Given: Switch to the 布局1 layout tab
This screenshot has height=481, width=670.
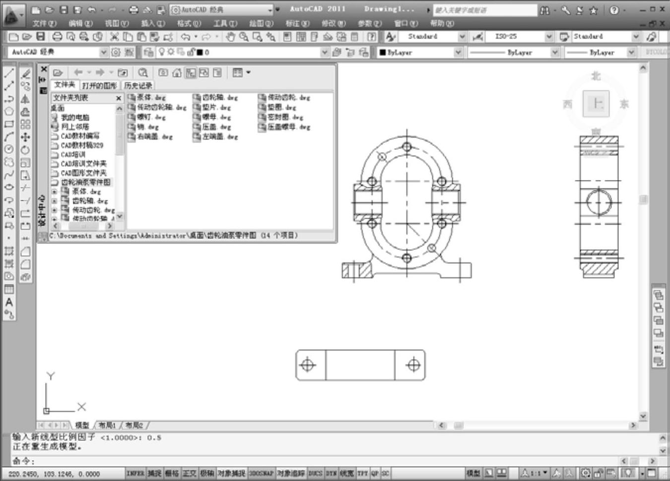Looking at the screenshot, I should coord(107,425).
